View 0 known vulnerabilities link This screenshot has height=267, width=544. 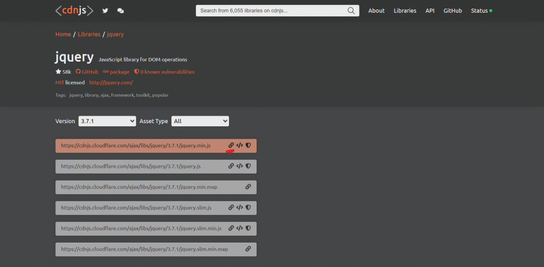[x=165, y=72]
